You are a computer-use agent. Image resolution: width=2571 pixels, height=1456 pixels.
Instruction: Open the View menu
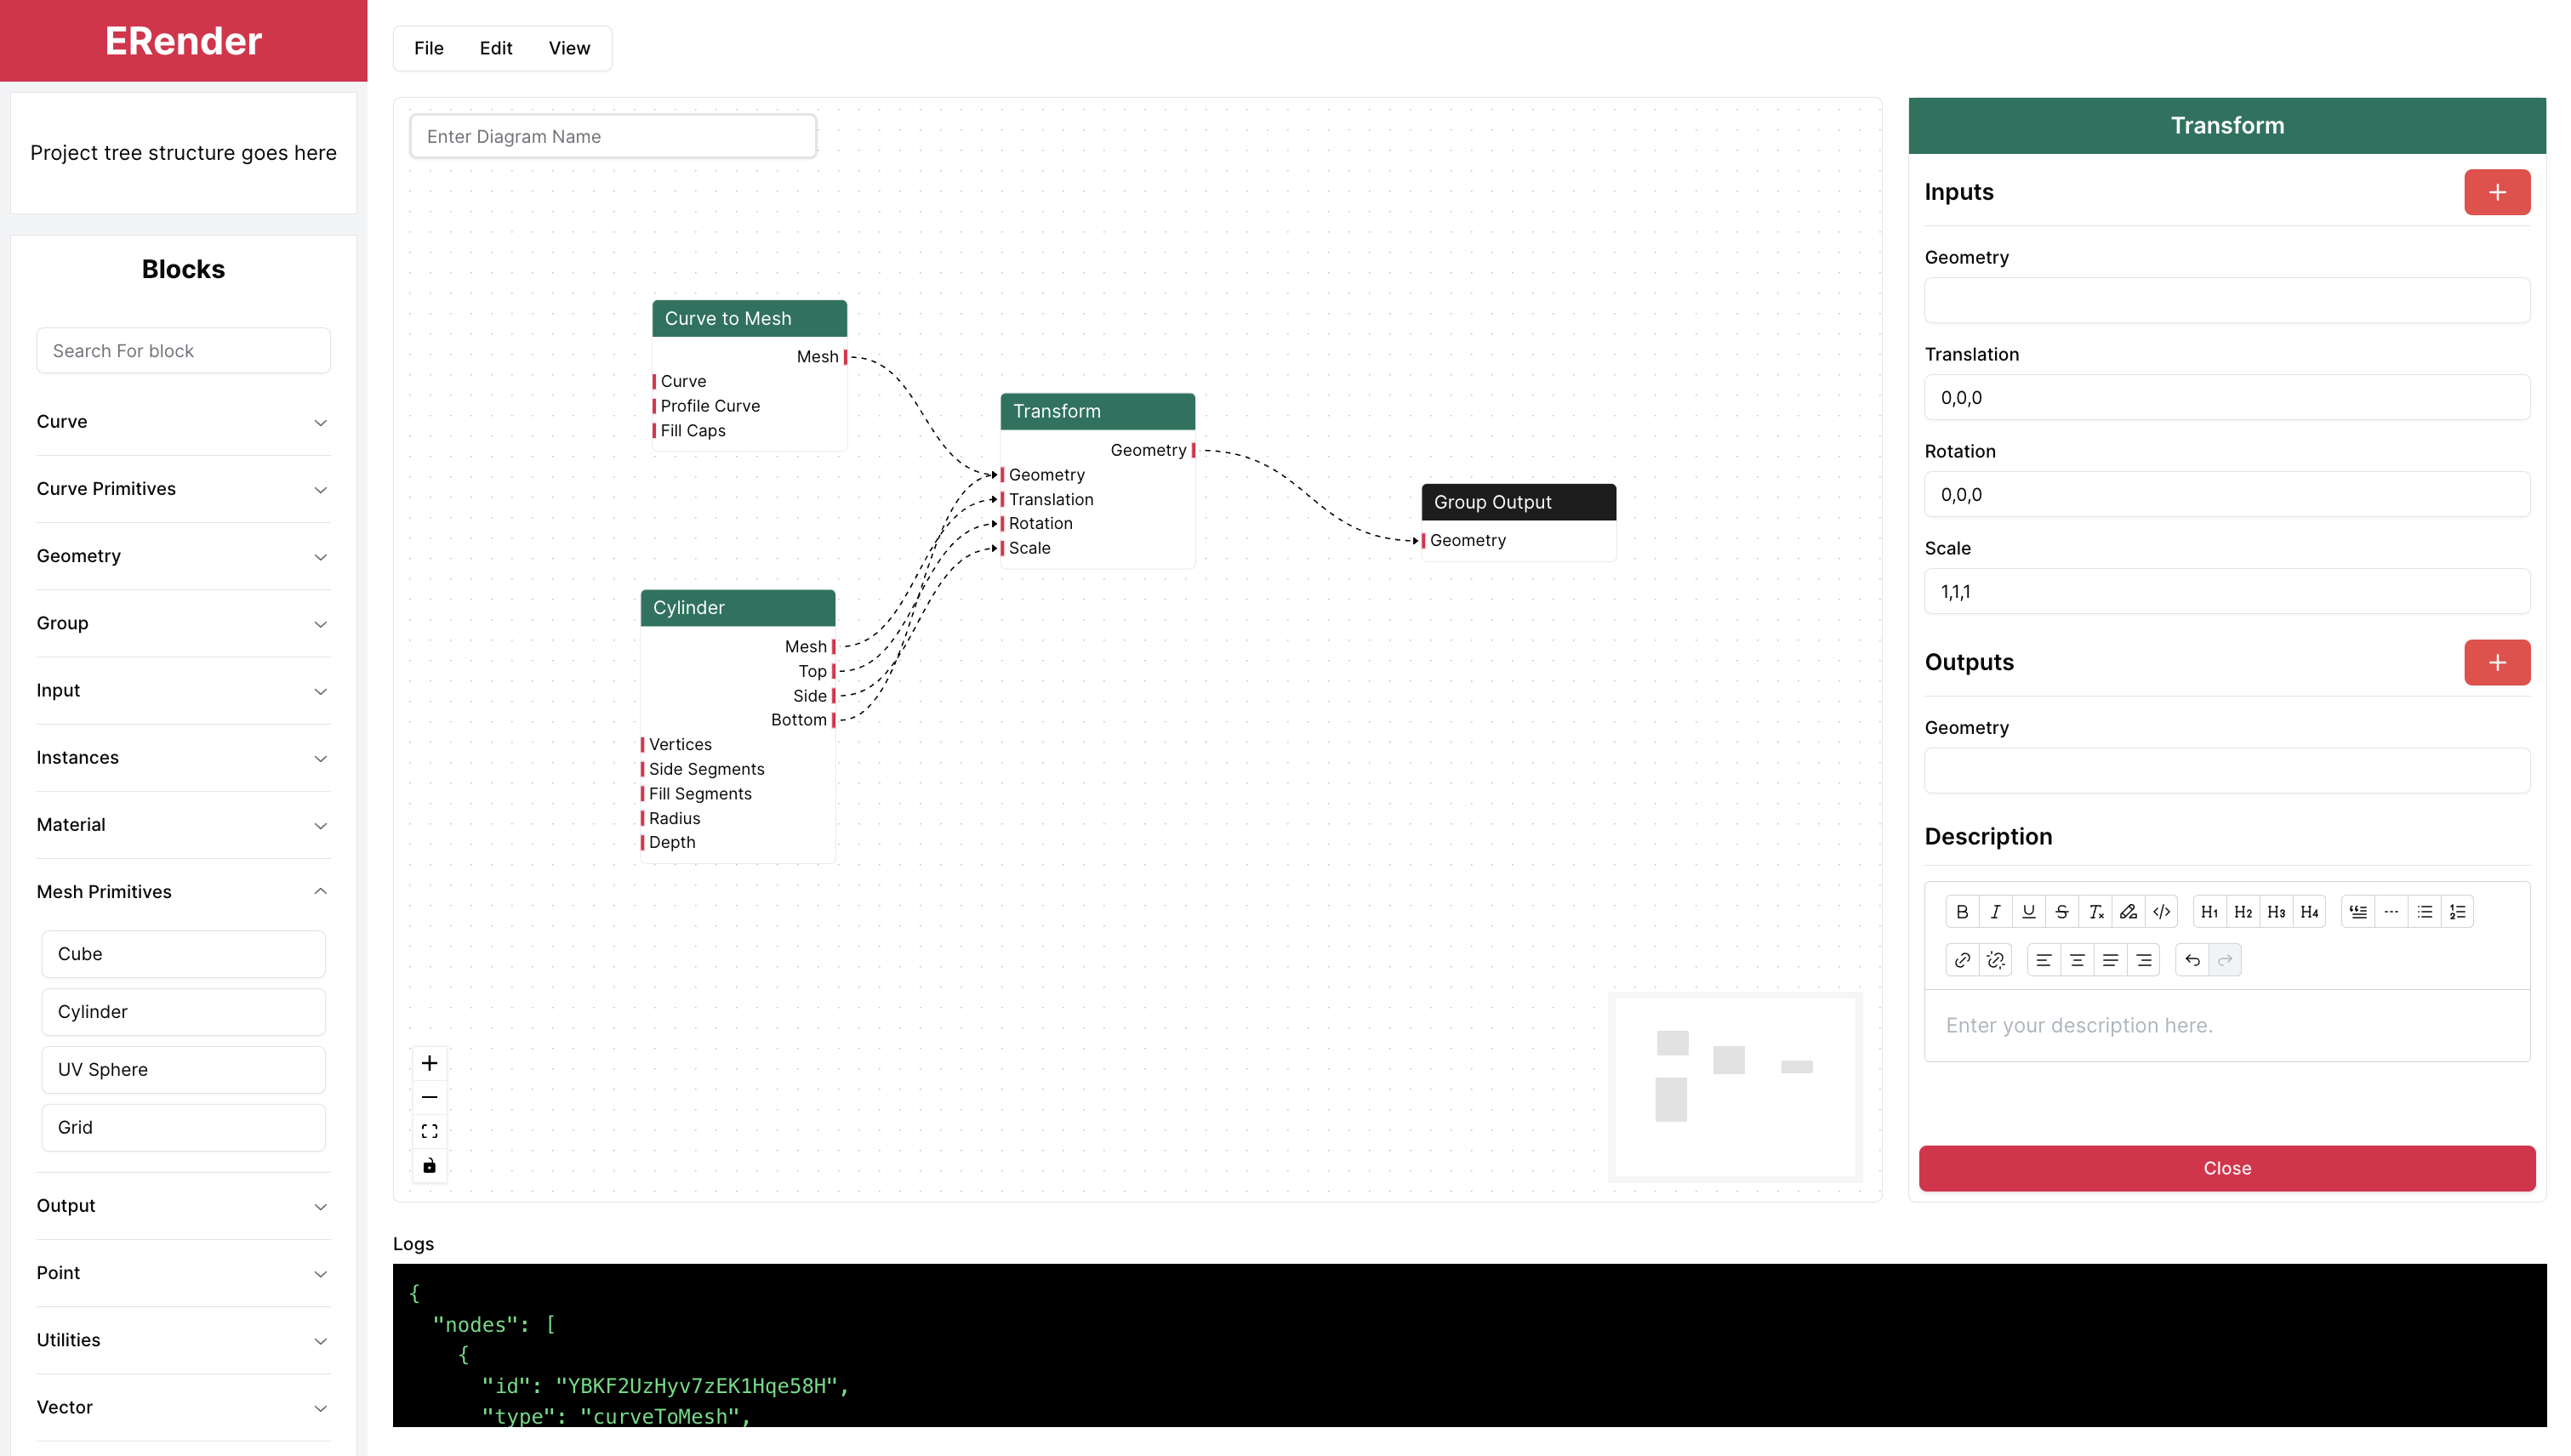[x=569, y=48]
